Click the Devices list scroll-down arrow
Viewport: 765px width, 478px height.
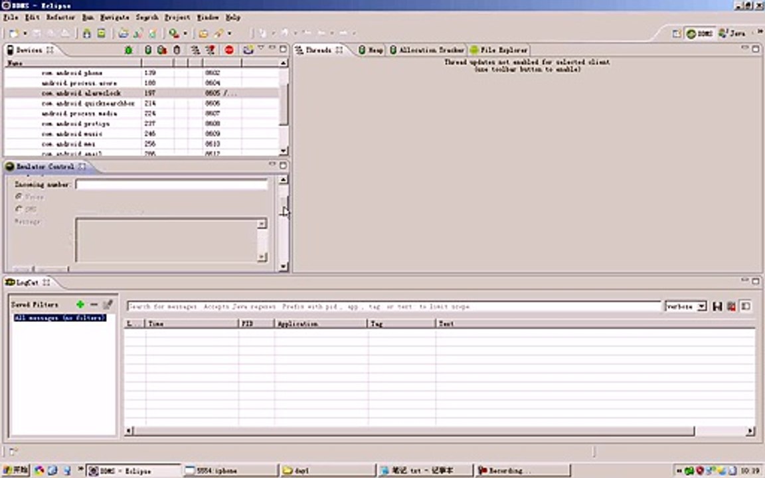coord(283,151)
